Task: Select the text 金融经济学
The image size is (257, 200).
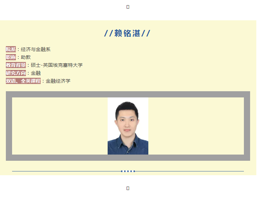Action: [x=58, y=81]
